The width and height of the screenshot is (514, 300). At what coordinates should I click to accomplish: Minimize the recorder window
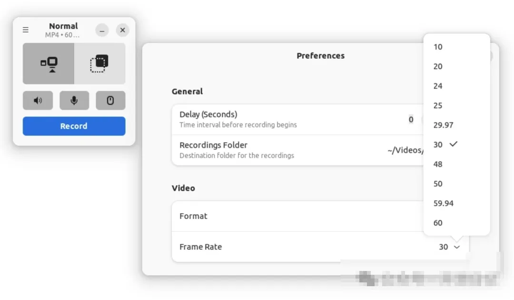click(x=102, y=30)
